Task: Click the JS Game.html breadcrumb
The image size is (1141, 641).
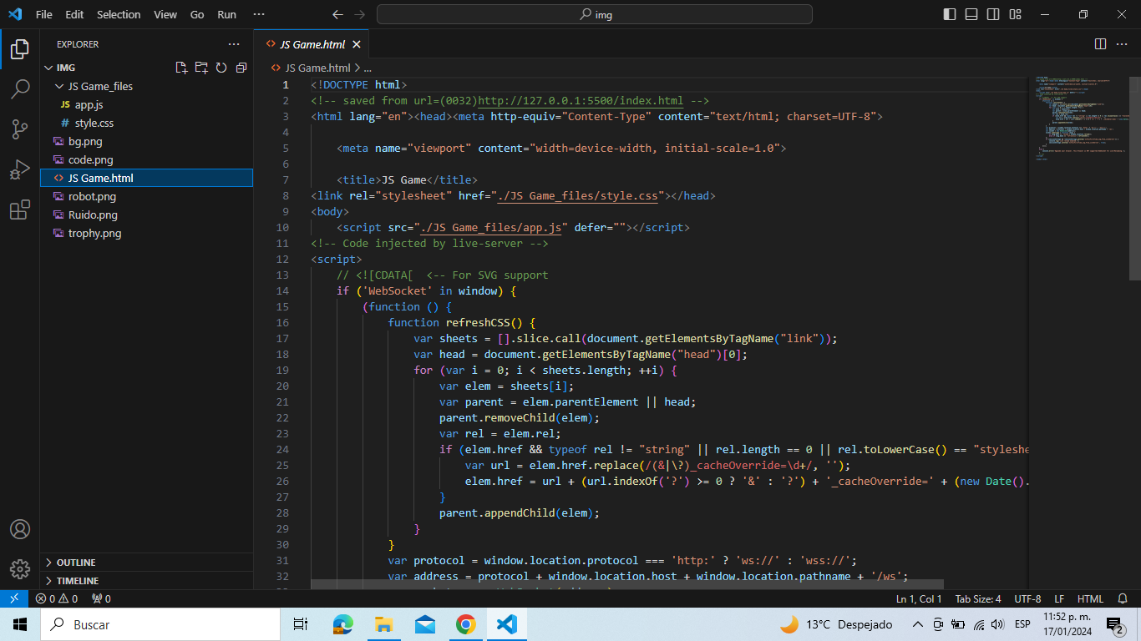Action: coord(311,68)
